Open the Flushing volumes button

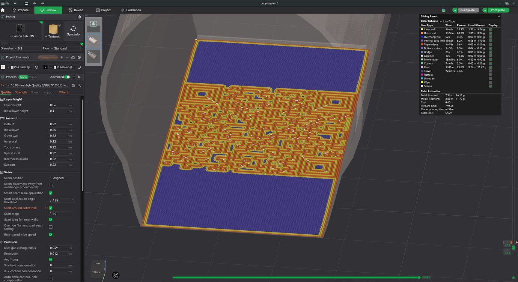coord(48,57)
